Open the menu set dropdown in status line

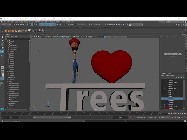pyautogui.click(x=6, y=24)
